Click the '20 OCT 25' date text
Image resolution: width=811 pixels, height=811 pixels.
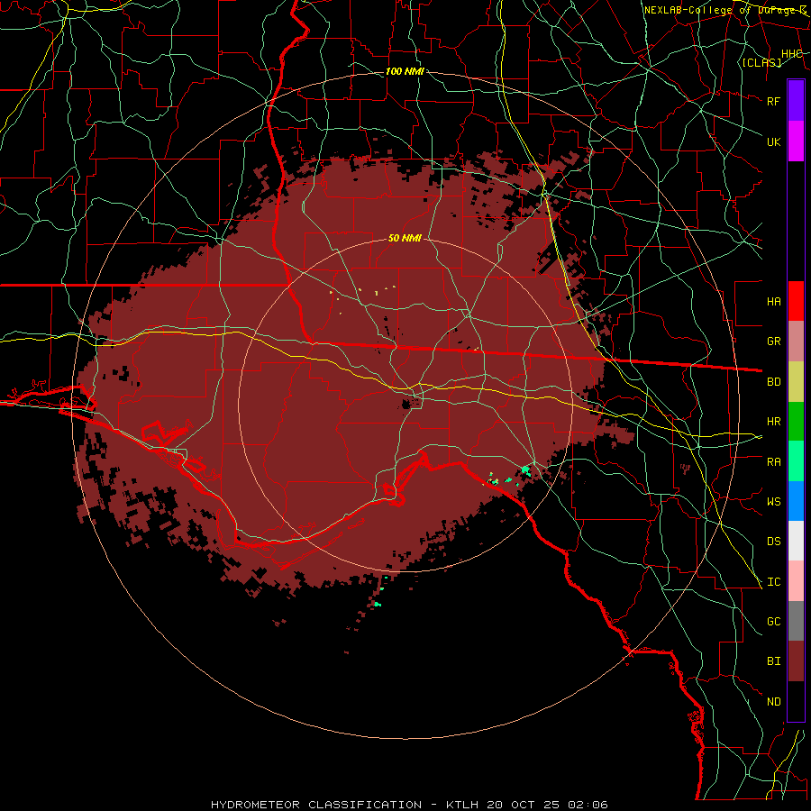click(523, 805)
